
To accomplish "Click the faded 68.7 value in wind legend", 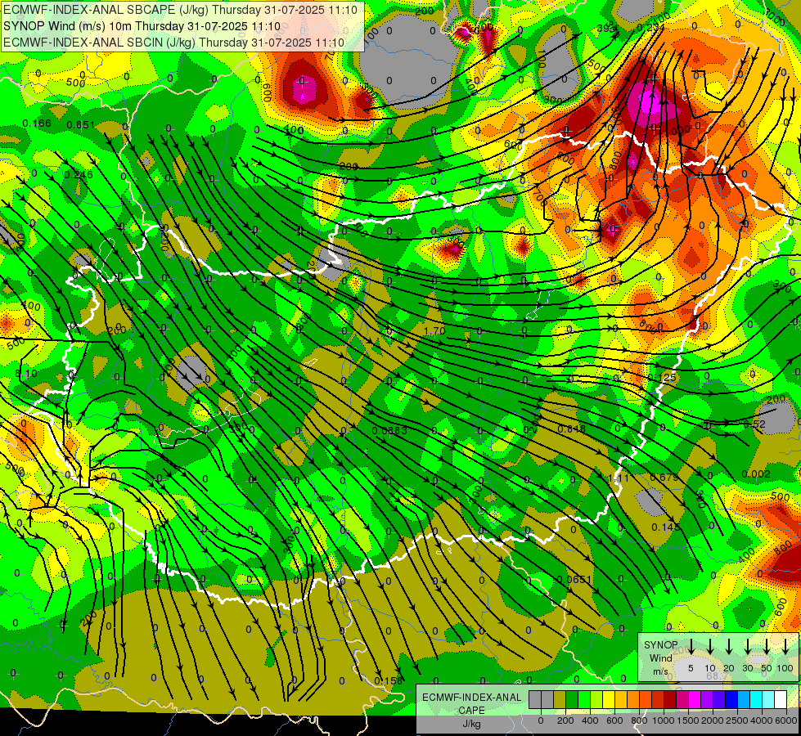I will pyautogui.click(x=718, y=675).
